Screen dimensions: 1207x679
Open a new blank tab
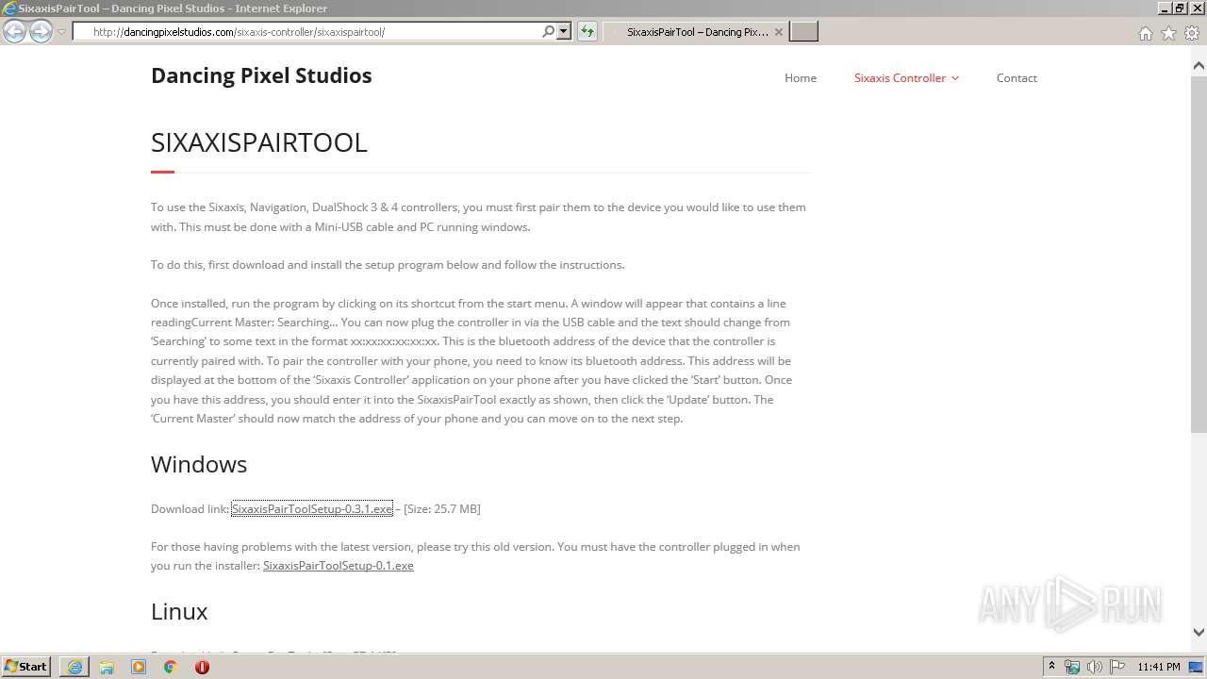803,32
